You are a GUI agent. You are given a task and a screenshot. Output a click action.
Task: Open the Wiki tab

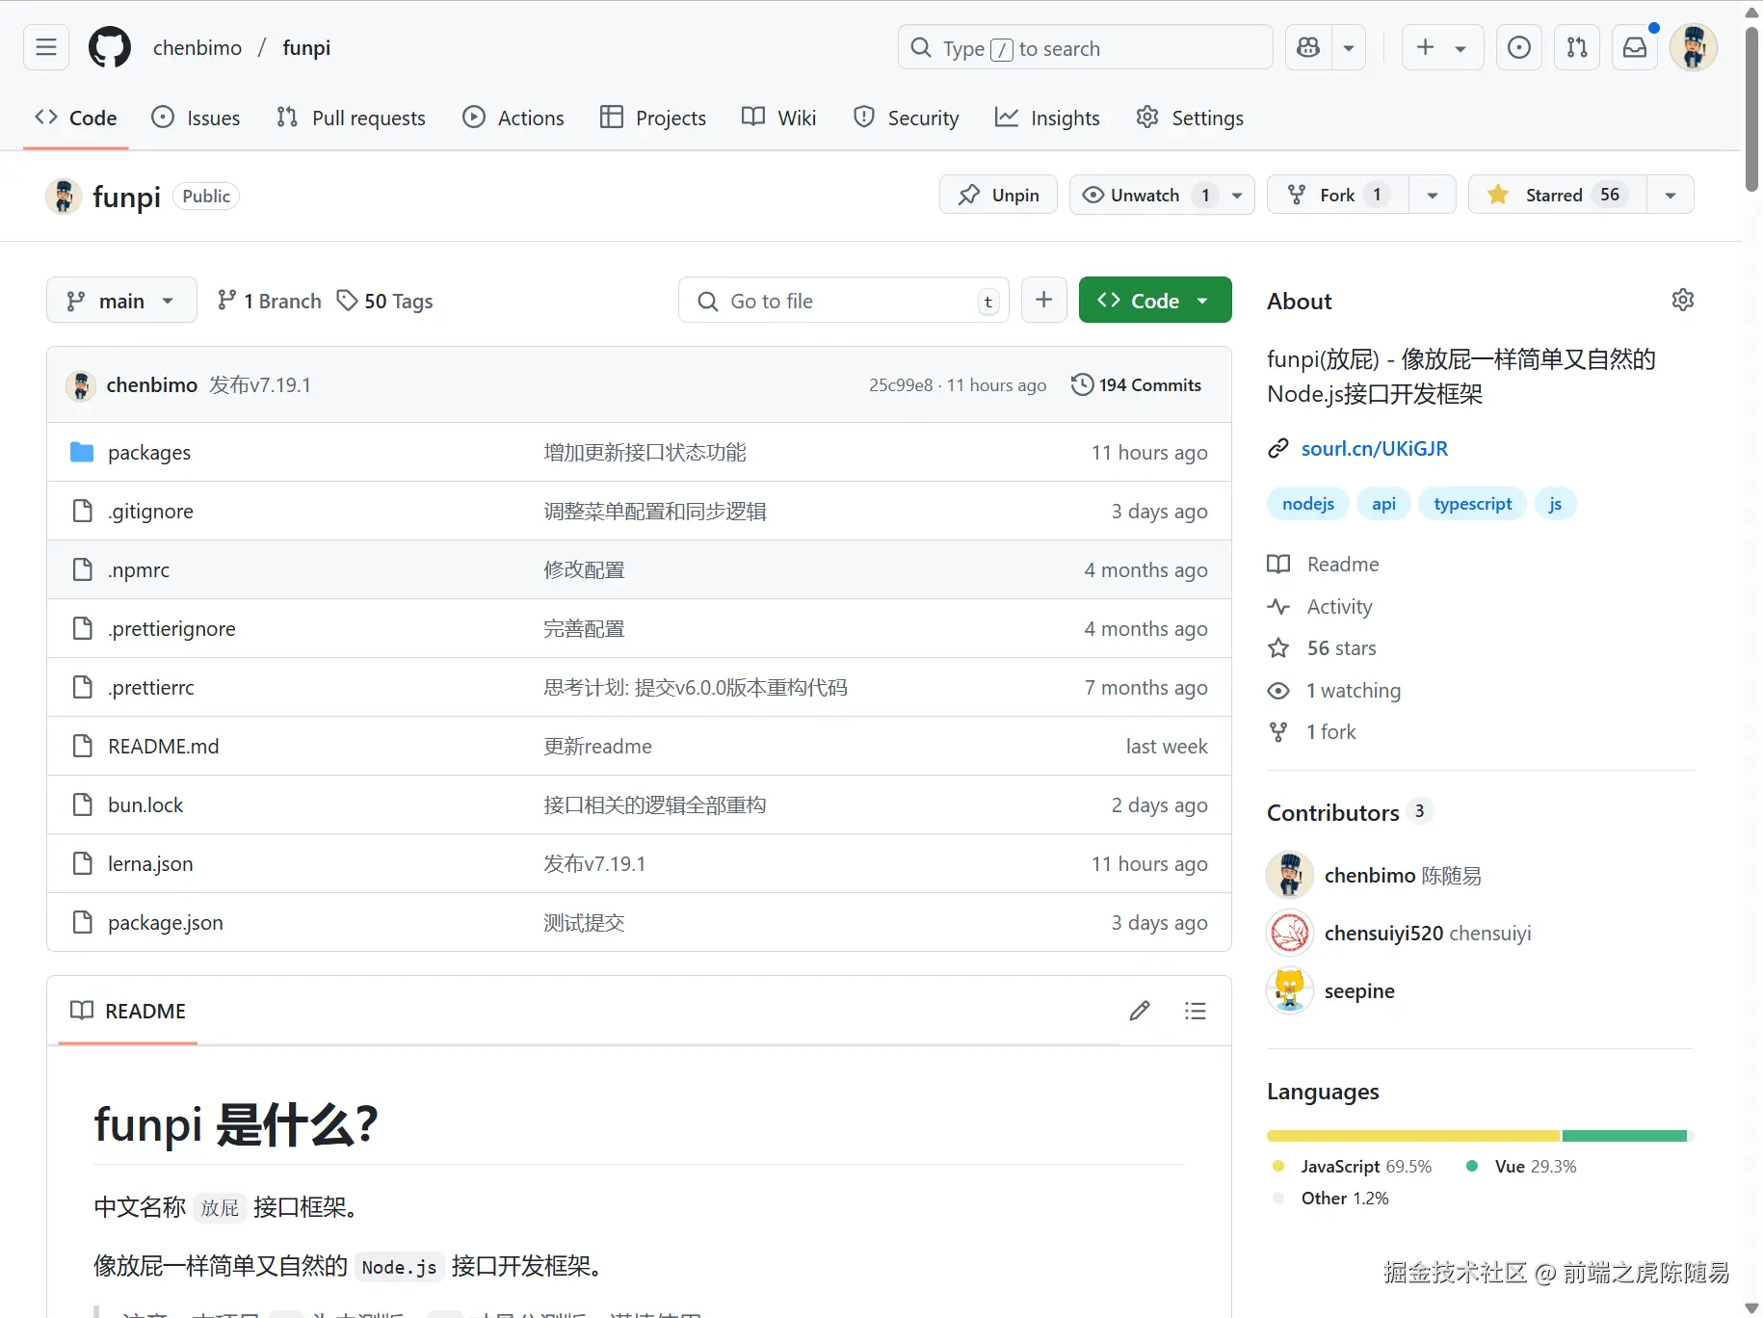tap(779, 118)
